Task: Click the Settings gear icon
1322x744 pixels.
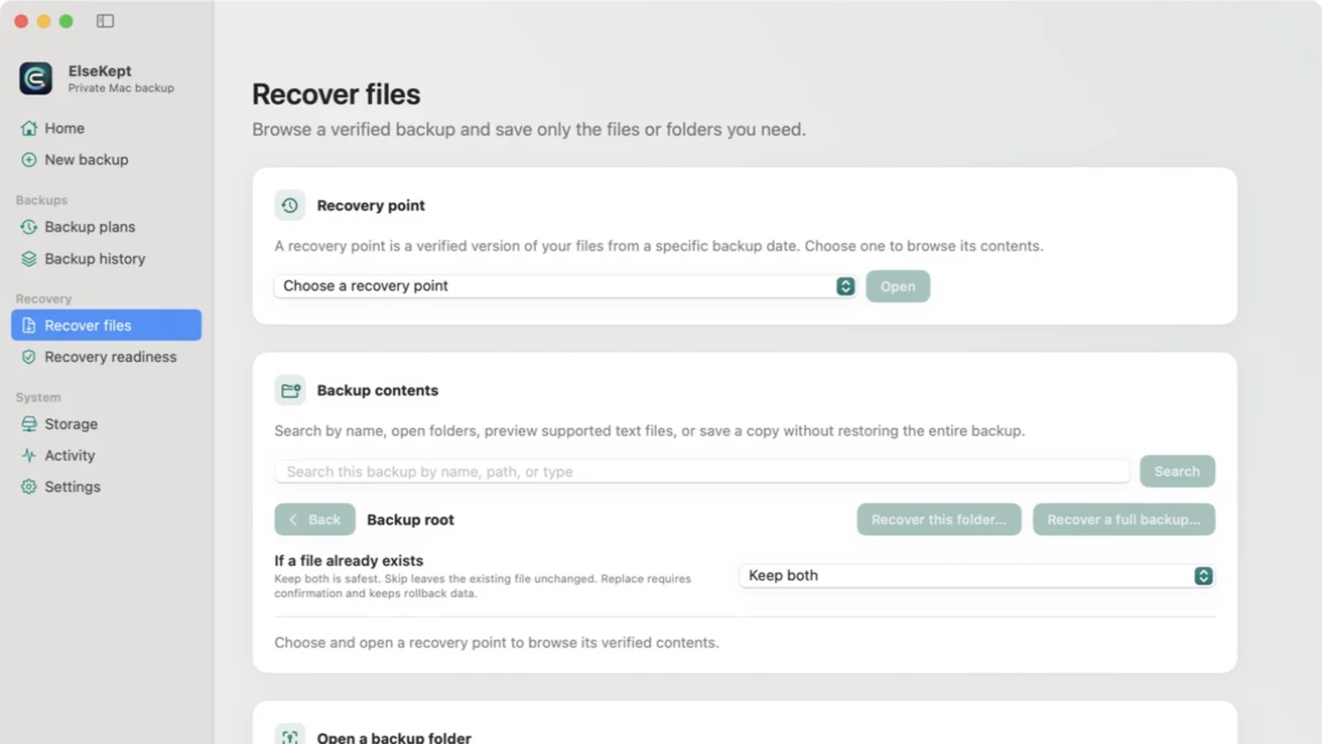Action: click(x=29, y=487)
